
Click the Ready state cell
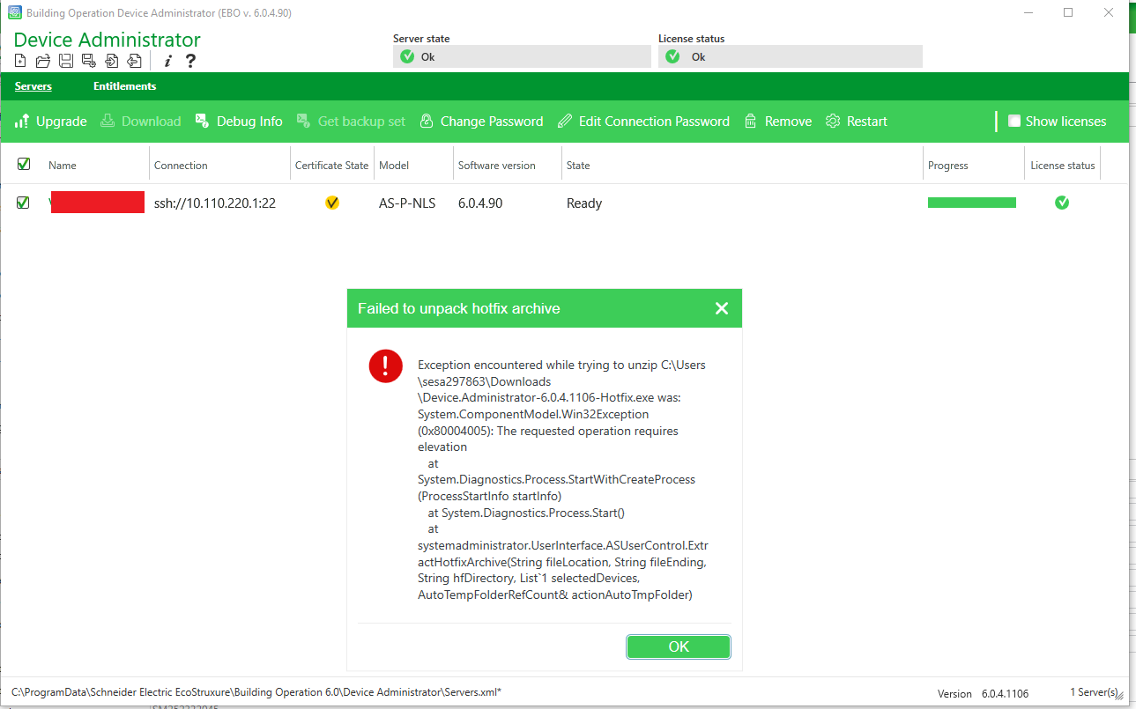click(x=584, y=203)
